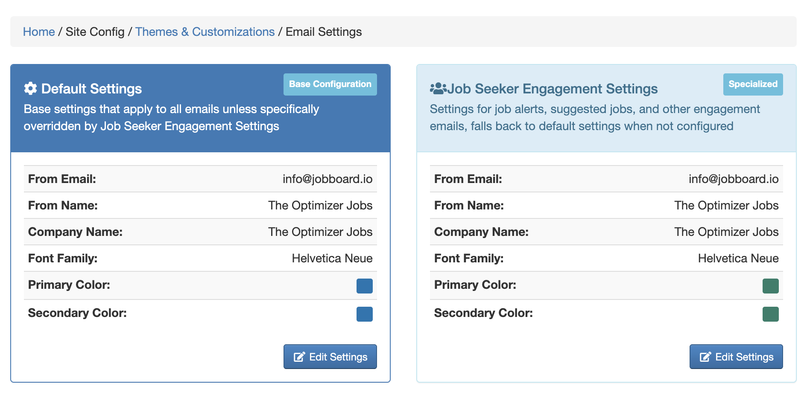
Task: Click the pencil icon in Job Seeker Edit button
Action: click(x=705, y=357)
